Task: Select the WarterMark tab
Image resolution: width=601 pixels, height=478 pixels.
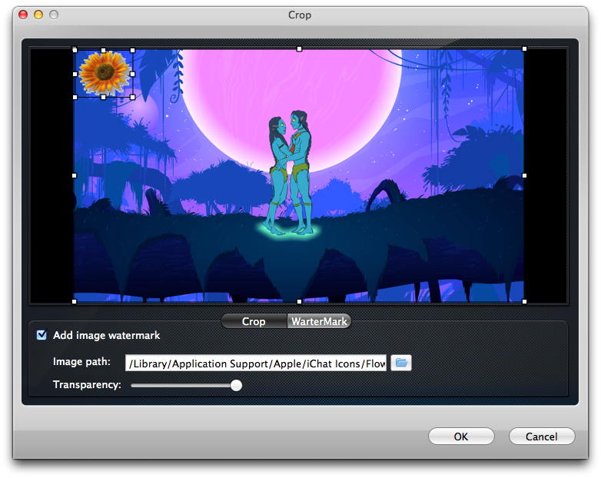Action: coord(319,321)
